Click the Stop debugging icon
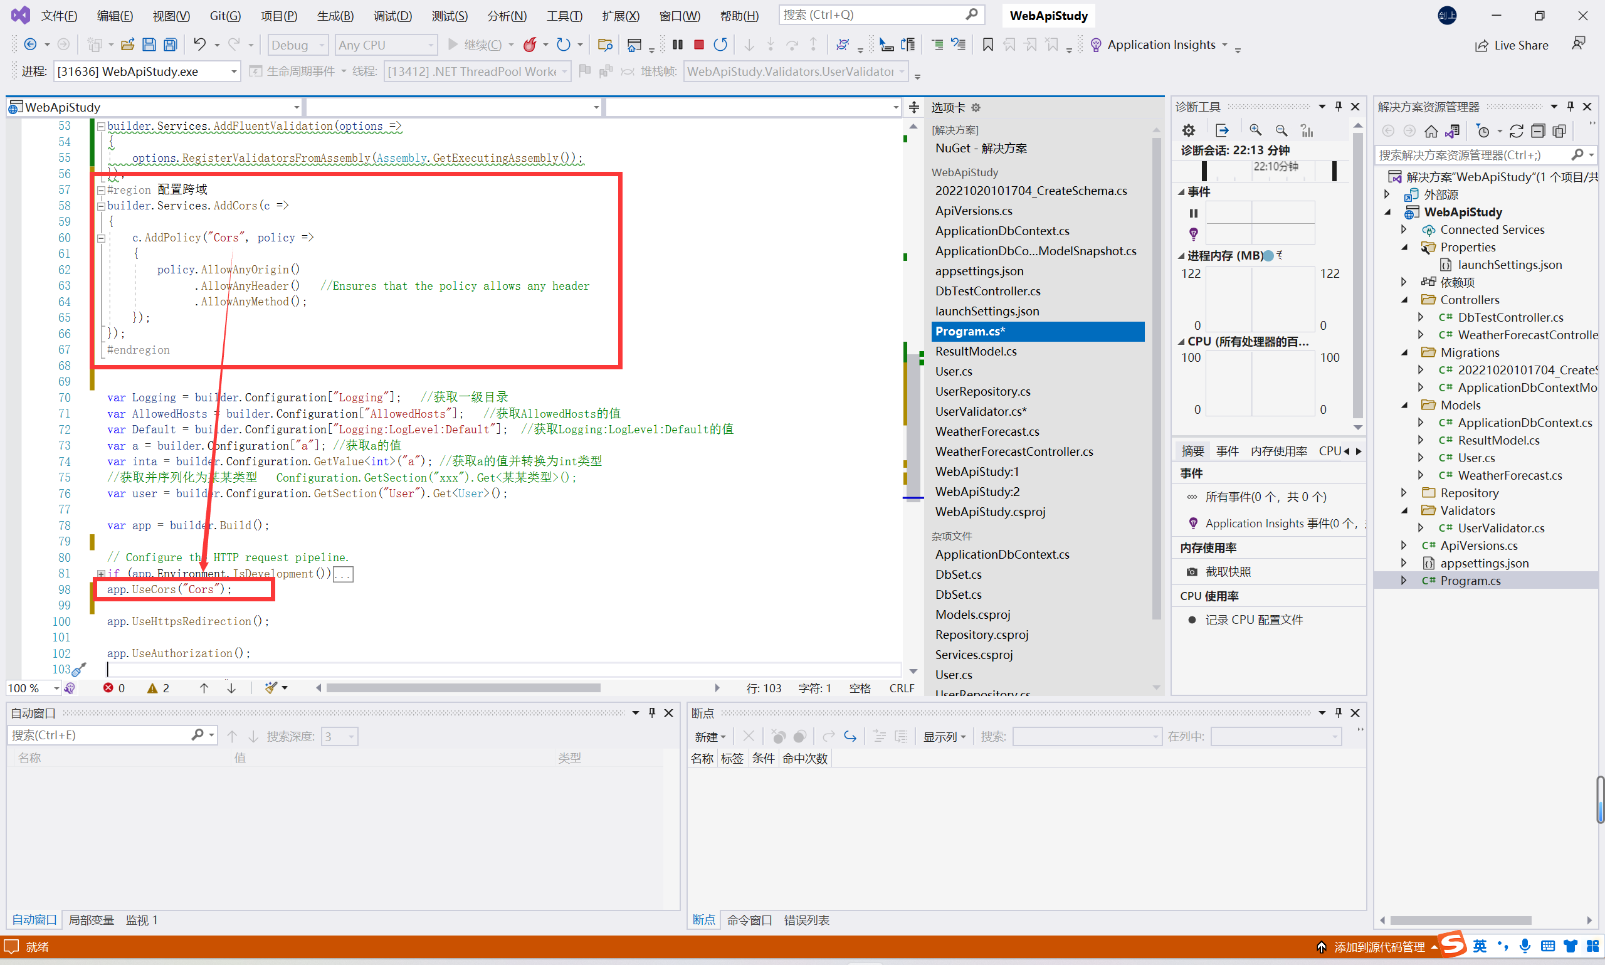 (699, 46)
